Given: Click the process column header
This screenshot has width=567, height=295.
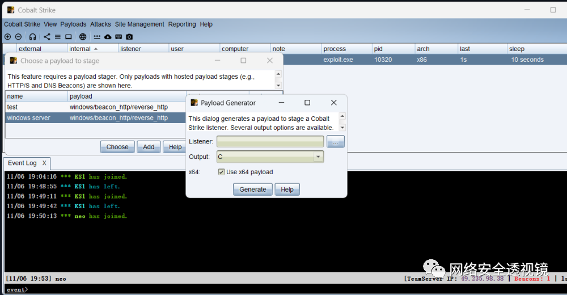Looking at the screenshot, I should pos(347,48).
